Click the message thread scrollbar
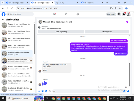The width and height of the screenshot is (134, 101). pos(129,74)
